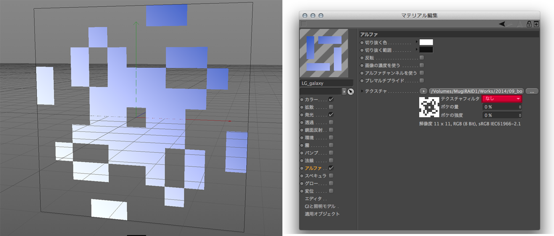
Task: Expand the テクスチャ disclosure triangle
Action: coord(362,91)
